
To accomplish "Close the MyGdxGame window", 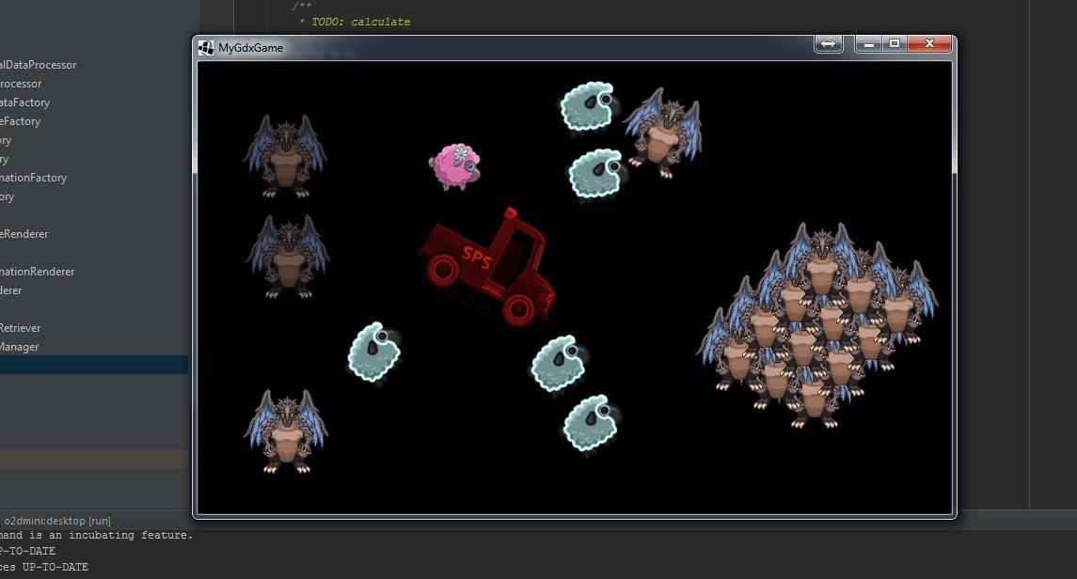I will pos(929,43).
